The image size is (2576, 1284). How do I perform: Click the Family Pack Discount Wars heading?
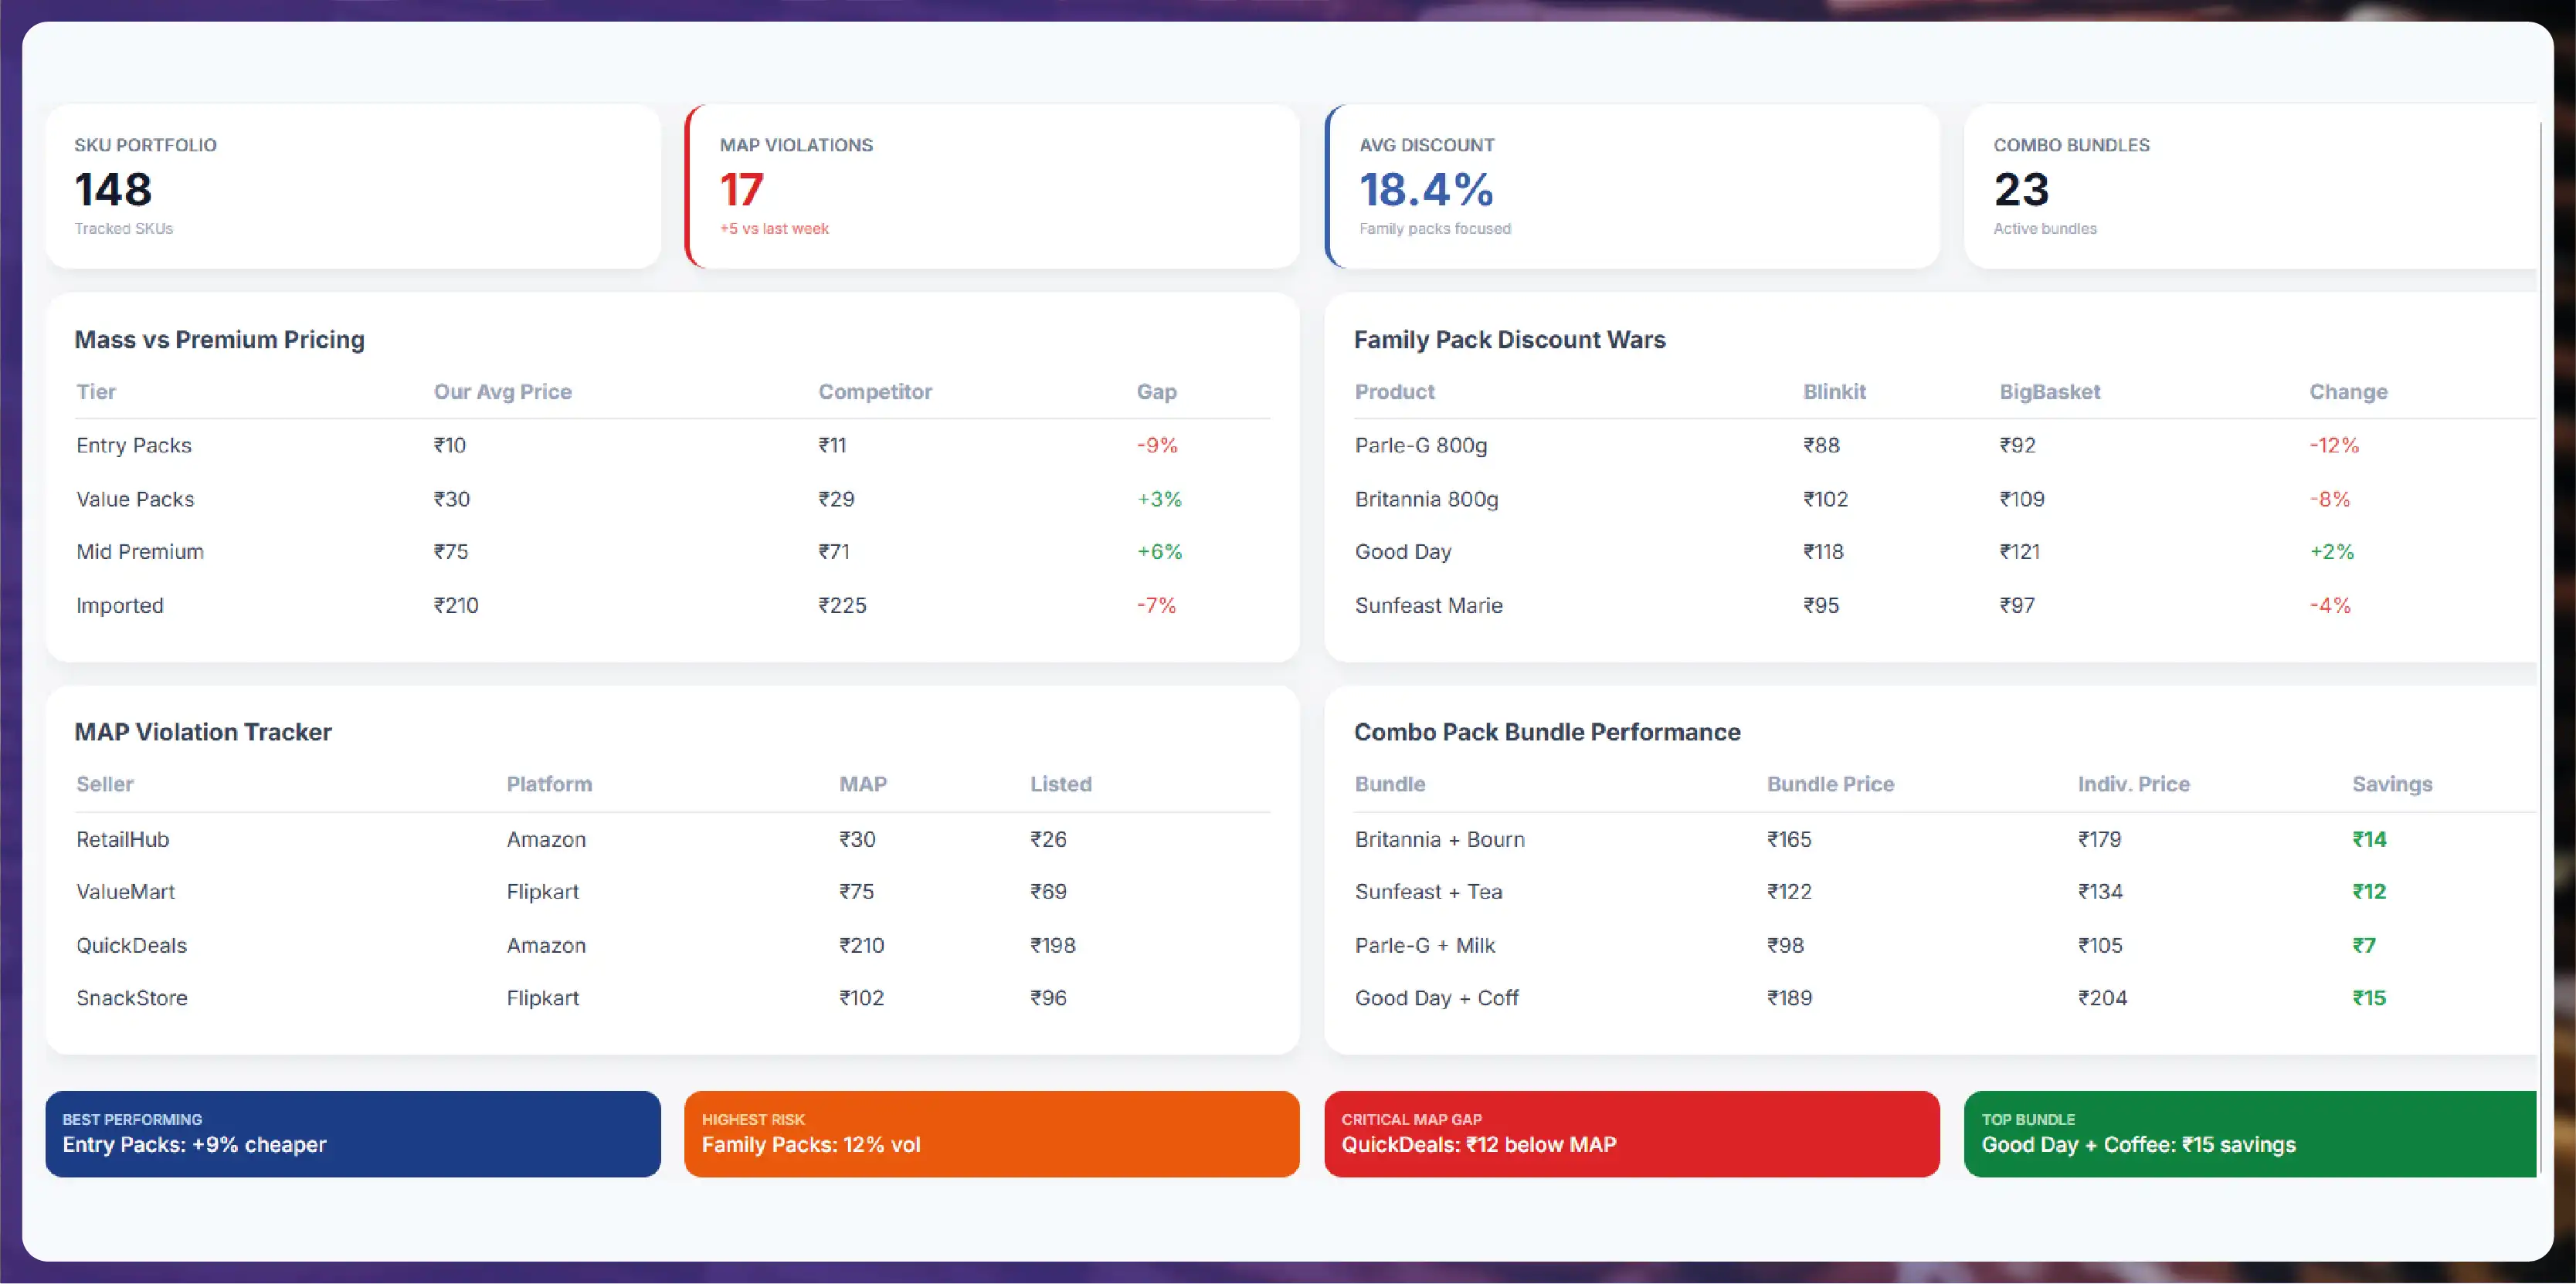tap(1509, 340)
